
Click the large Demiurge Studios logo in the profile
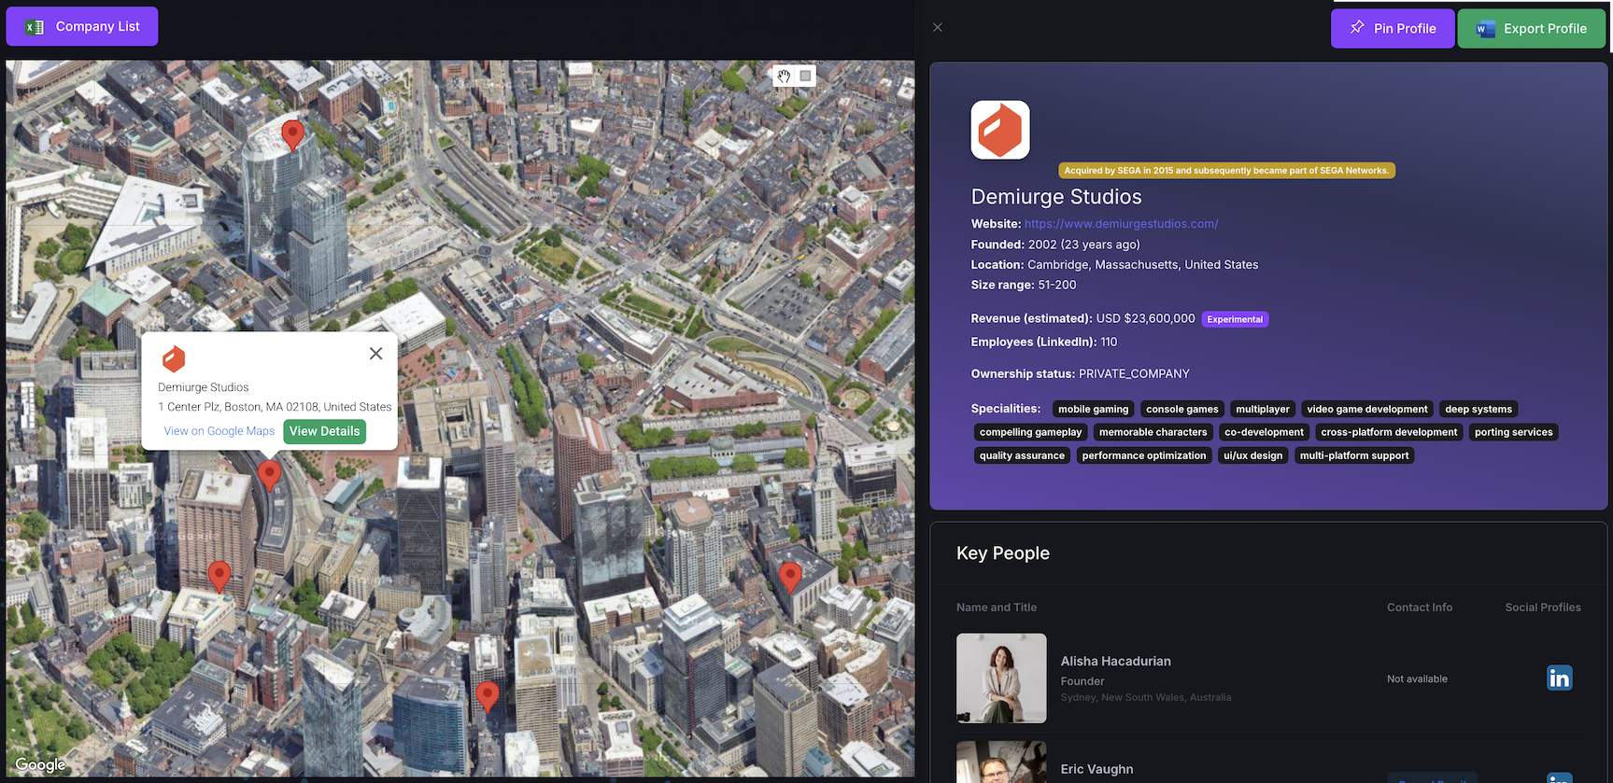coord(1000,130)
